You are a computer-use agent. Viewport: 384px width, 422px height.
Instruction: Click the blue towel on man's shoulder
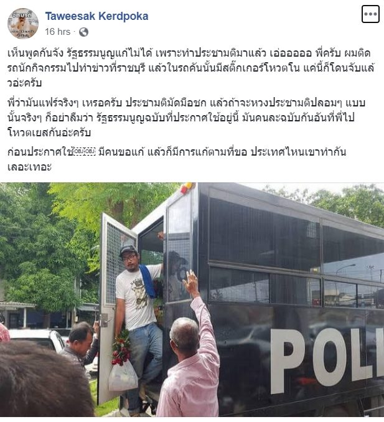[x=148, y=281]
